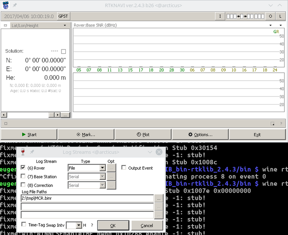Click the Rover log path browse button
The width and height of the screenshot is (288, 235).
click(x=158, y=198)
